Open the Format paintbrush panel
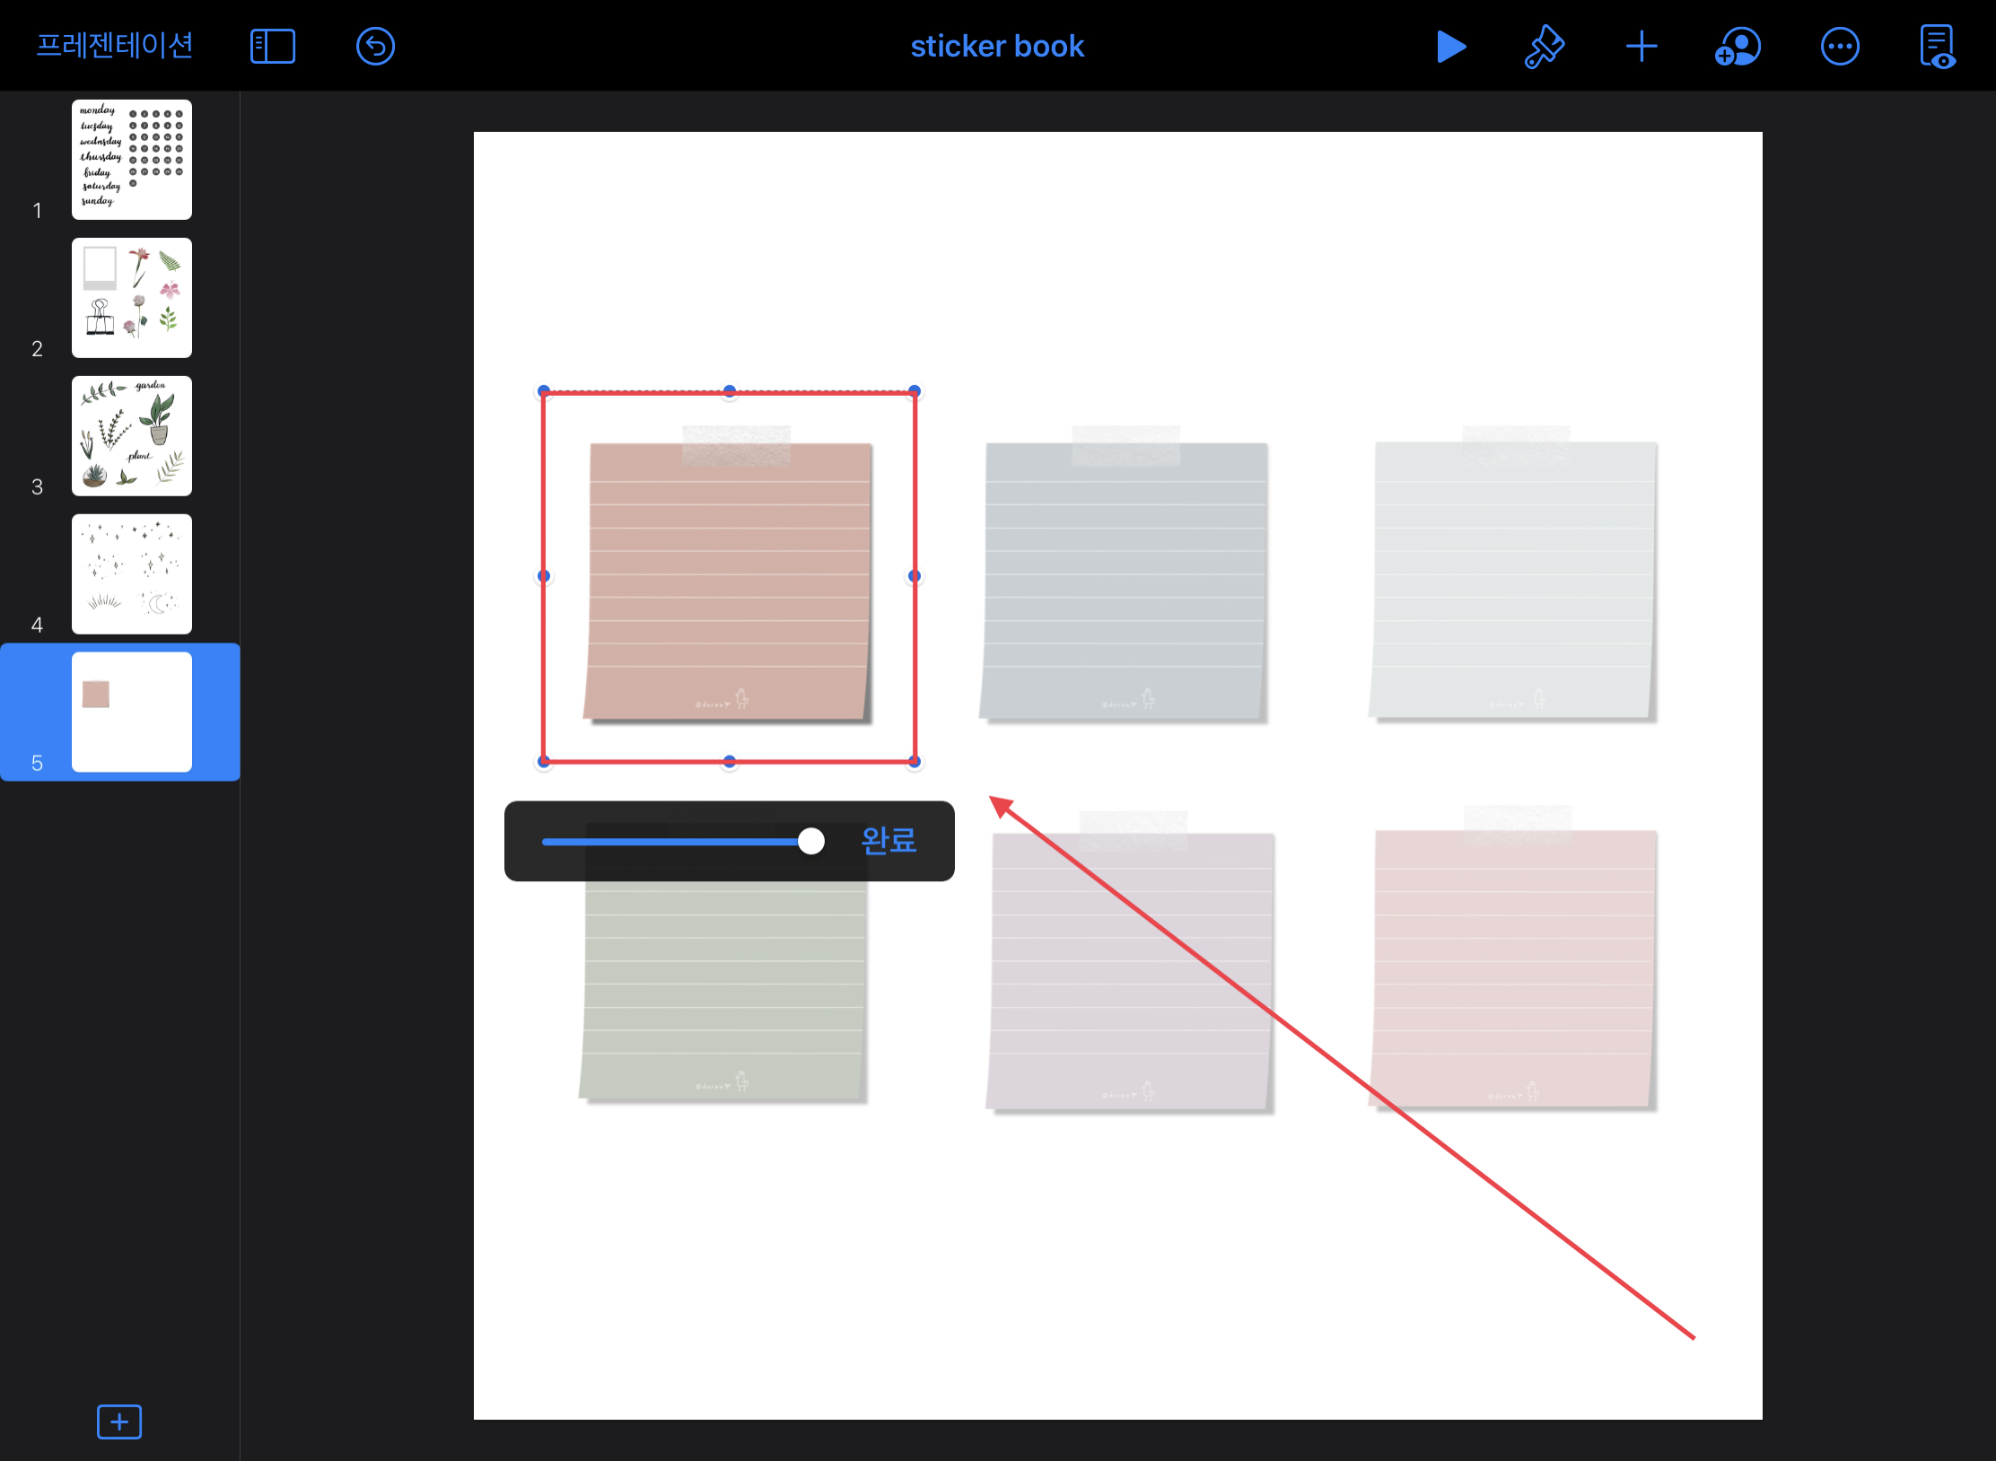Viewport: 1996px width, 1461px height. coord(1544,47)
